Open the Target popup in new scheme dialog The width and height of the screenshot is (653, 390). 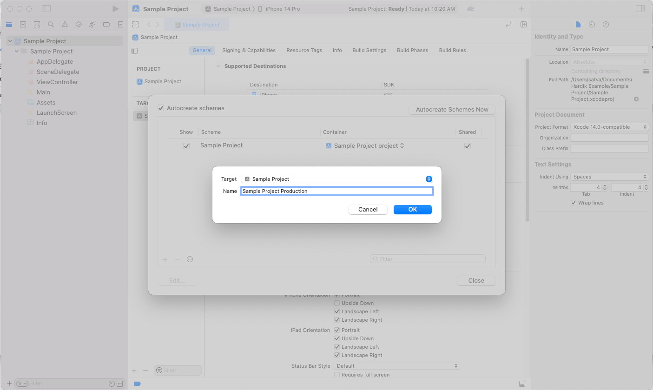pyautogui.click(x=337, y=179)
